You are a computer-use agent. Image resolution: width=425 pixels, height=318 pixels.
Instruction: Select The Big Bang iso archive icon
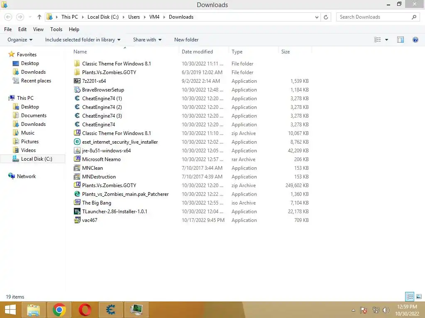point(77,202)
